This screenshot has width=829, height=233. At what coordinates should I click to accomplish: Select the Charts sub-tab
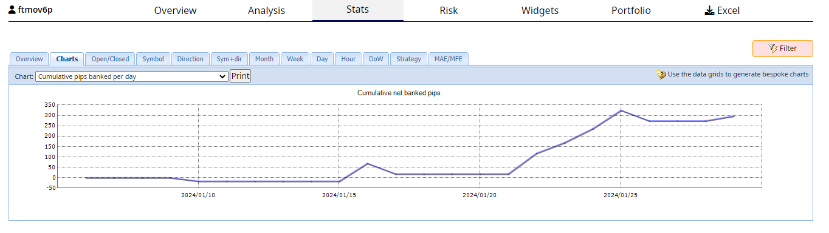pos(67,59)
